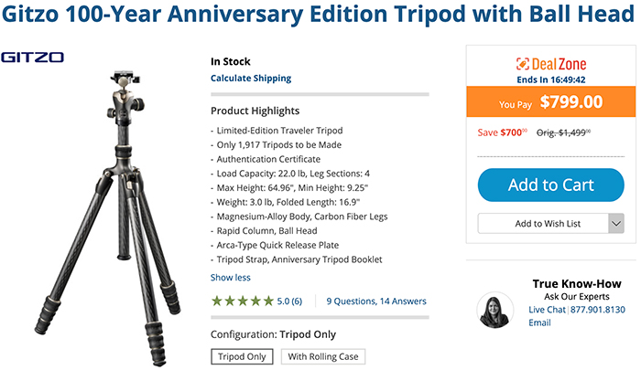The width and height of the screenshot is (641, 370).
Task: Click Add to Wish List button
Action: 541,224
